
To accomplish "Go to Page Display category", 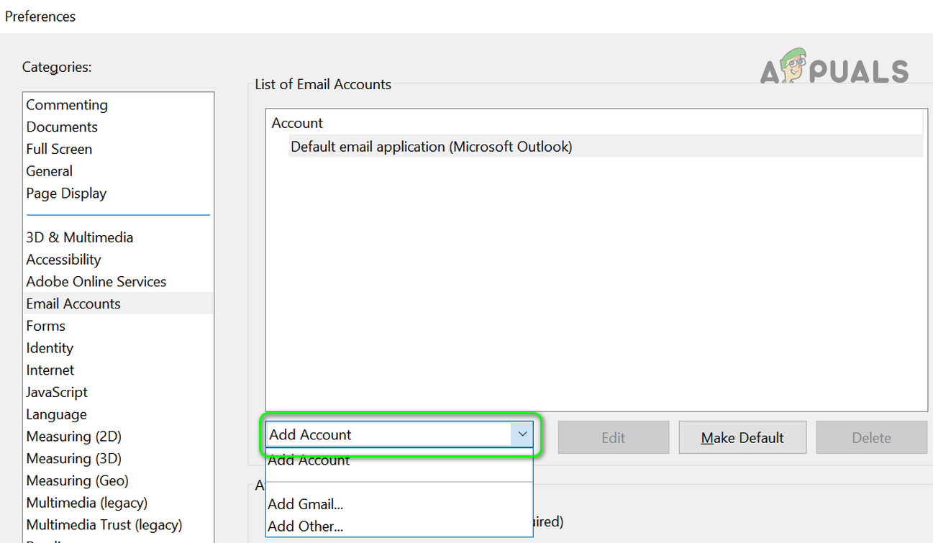I will (x=66, y=193).
